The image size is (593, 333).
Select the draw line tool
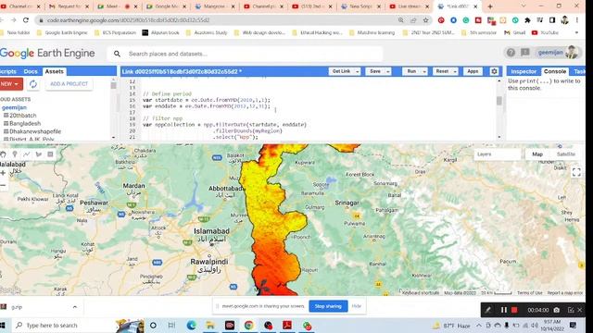[x=27, y=154]
